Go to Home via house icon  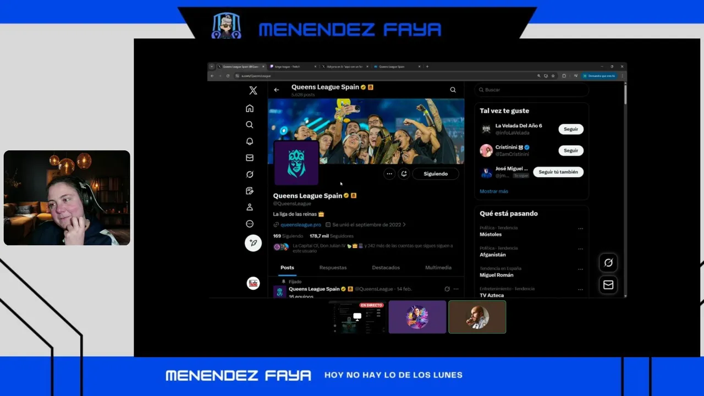[x=250, y=108]
